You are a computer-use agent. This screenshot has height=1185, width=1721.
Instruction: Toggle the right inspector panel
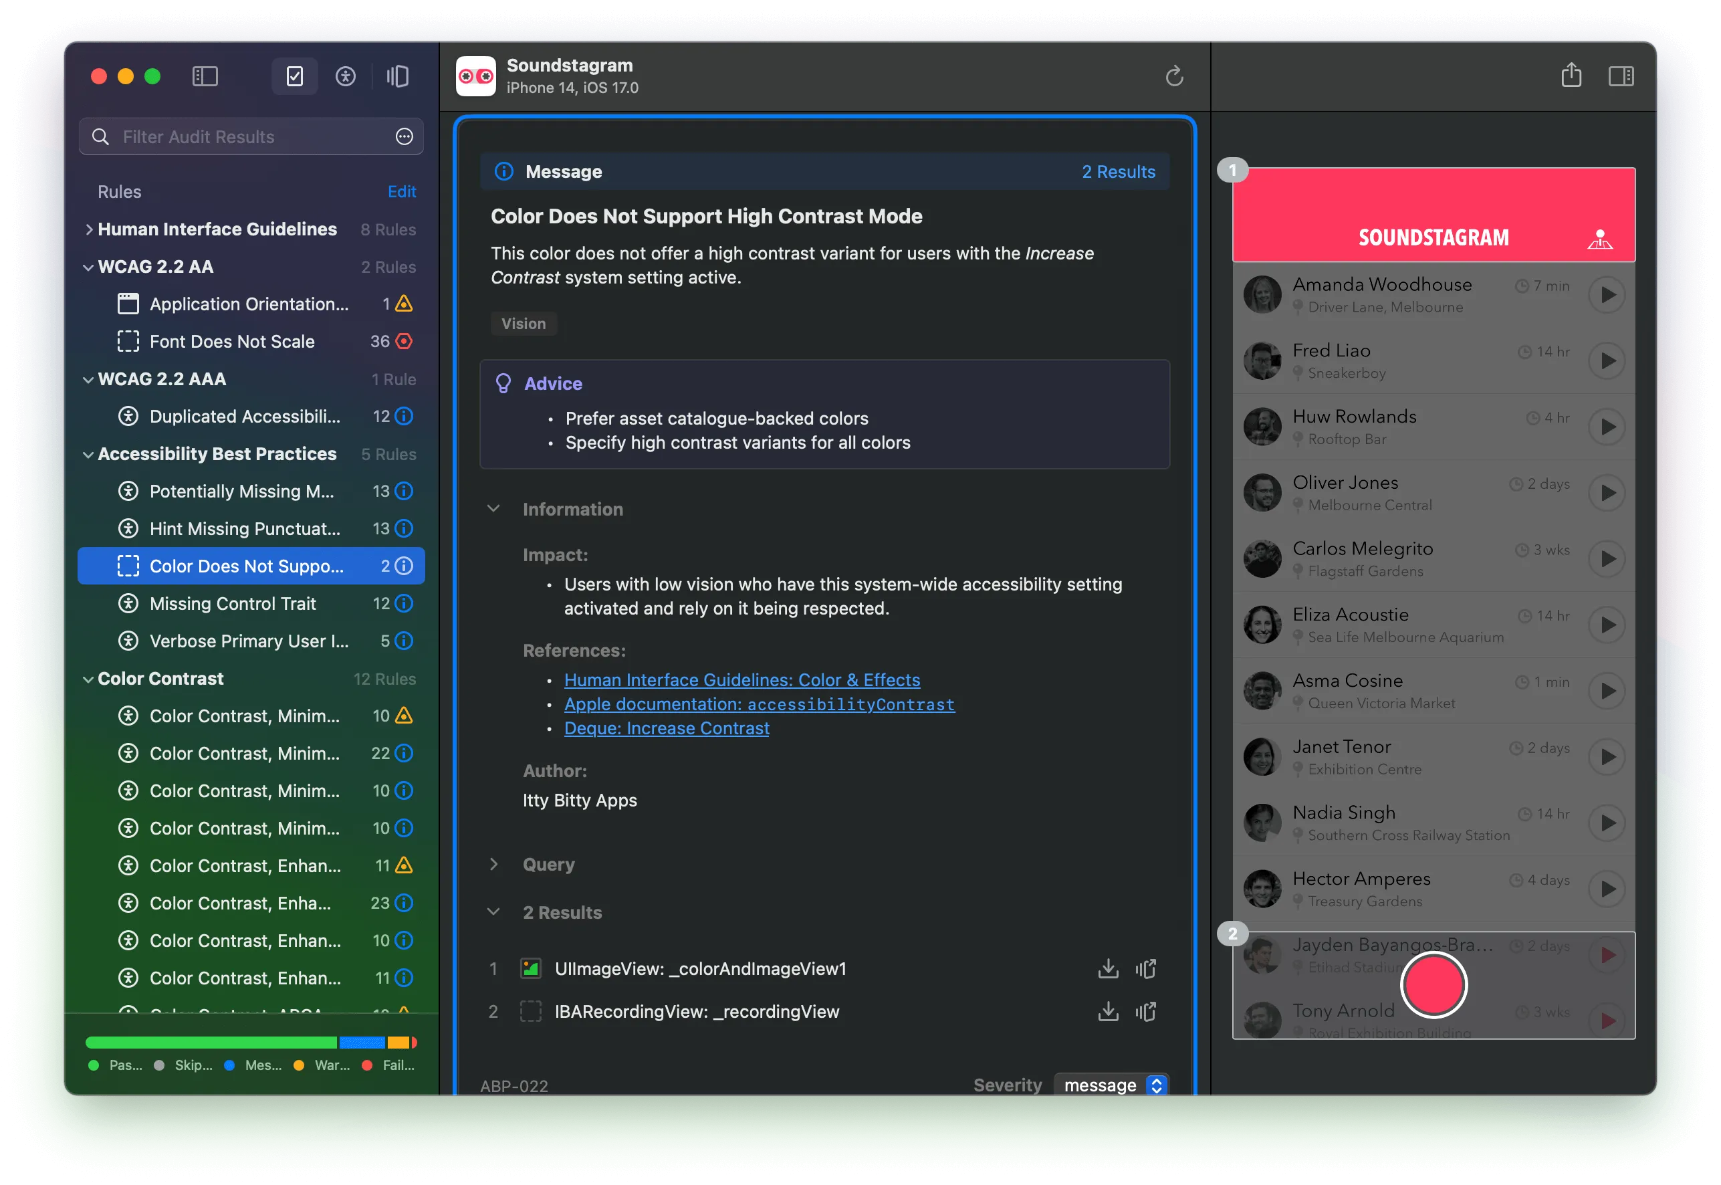(1620, 76)
